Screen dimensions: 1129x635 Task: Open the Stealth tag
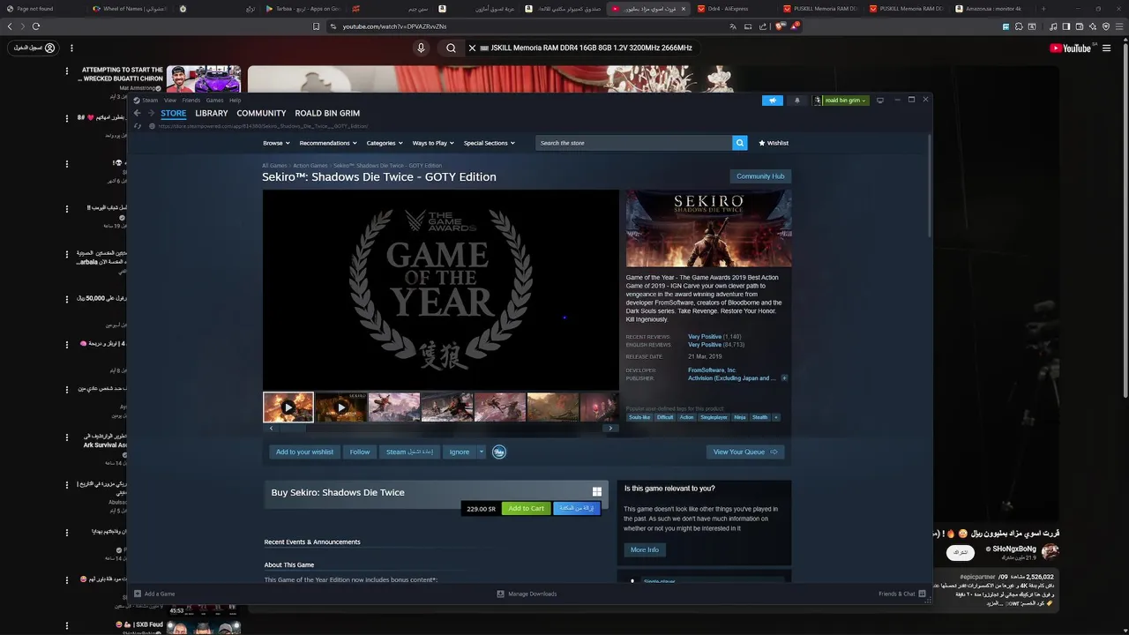click(x=760, y=417)
